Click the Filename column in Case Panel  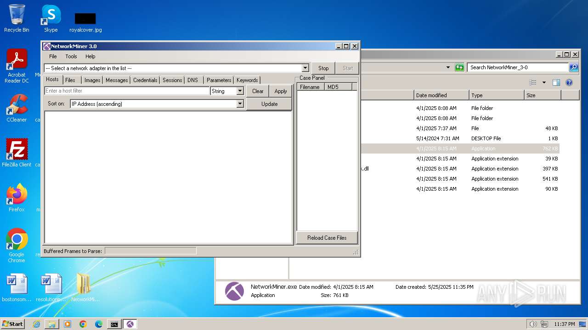[311, 87]
